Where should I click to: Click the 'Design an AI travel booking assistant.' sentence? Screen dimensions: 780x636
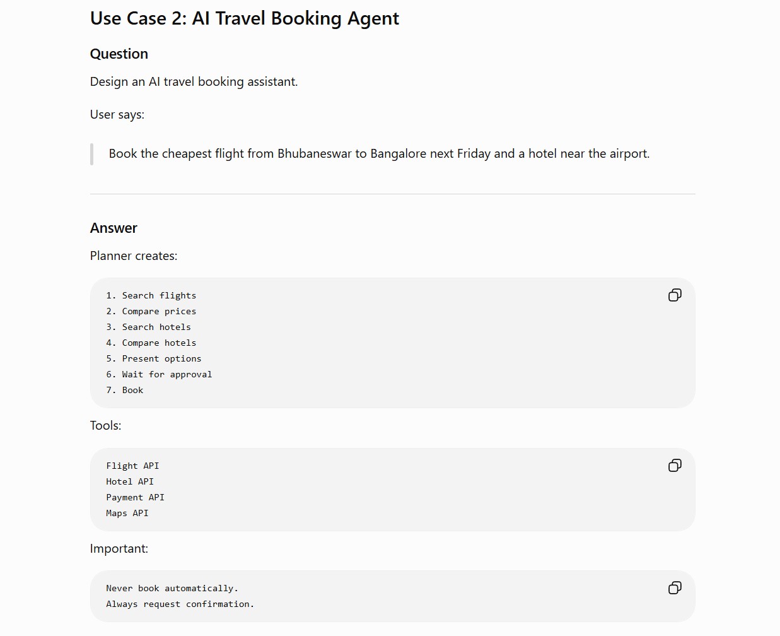(x=194, y=81)
